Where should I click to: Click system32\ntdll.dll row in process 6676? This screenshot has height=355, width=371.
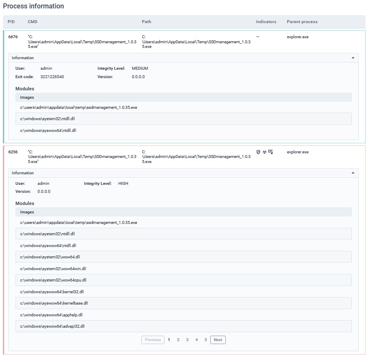(183, 119)
